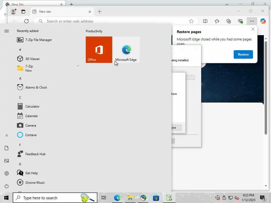Open Edge Browser essentials
The width and height of the screenshot is (271, 203).
(240, 21)
